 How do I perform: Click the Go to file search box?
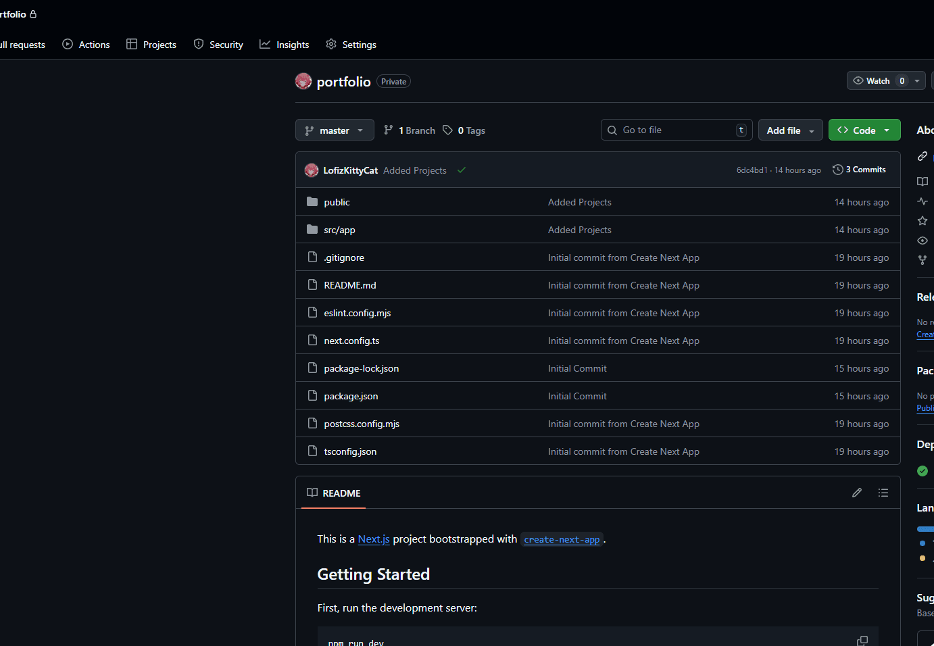tap(676, 130)
